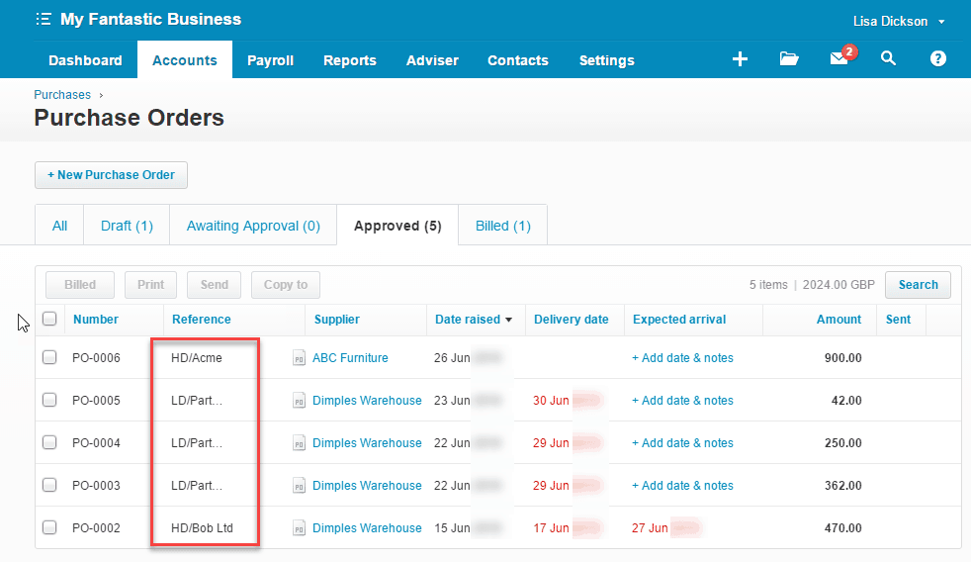Image resolution: width=971 pixels, height=562 pixels.
Task: Sort by the Reference column header
Action: point(202,320)
